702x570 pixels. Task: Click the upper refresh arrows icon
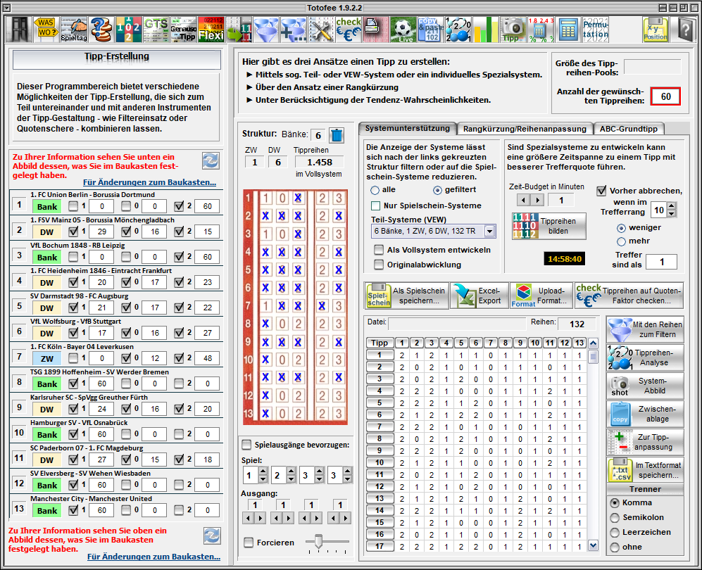[x=211, y=160]
